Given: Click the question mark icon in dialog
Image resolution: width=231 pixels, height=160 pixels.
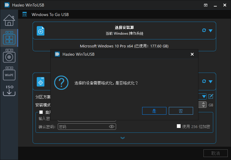Looking at the screenshot, I should [x=61, y=83].
